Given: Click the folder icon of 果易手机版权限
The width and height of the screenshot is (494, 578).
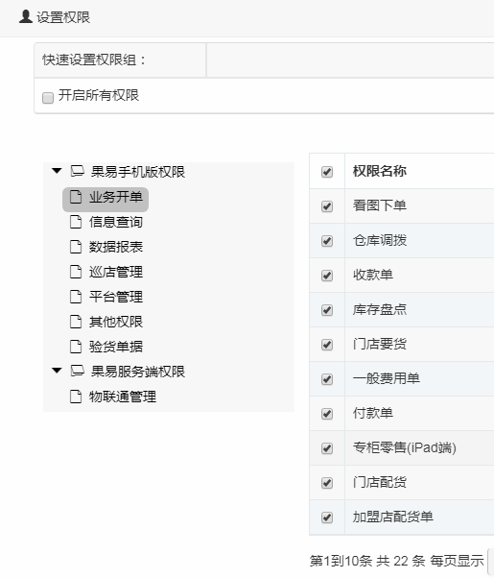Looking at the screenshot, I should click(77, 171).
